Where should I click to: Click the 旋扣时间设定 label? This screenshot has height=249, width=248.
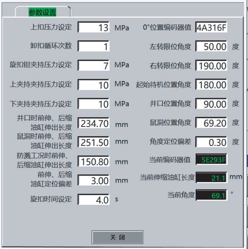(x=51, y=199)
